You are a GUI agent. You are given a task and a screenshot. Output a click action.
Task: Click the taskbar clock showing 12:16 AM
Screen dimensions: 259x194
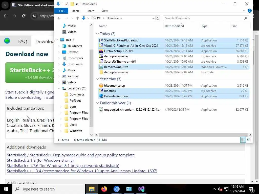click(x=237, y=189)
